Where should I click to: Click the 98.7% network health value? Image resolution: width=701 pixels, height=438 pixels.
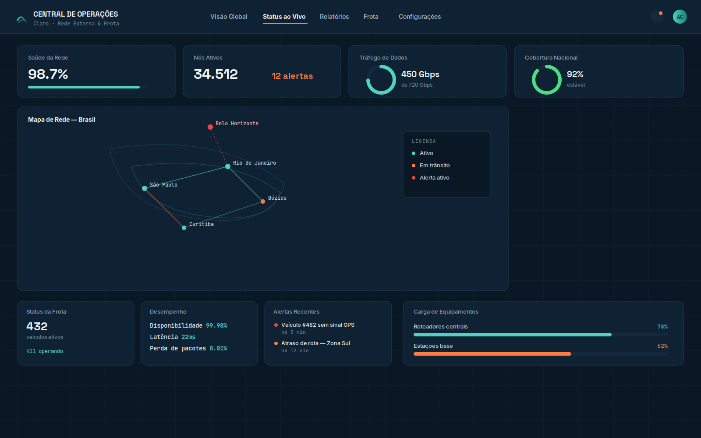point(48,74)
